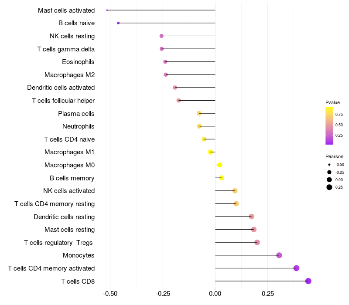Click the Plasma cells axis label
Image resolution: width=349 pixels, height=305 pixels.
click(76, 114)
